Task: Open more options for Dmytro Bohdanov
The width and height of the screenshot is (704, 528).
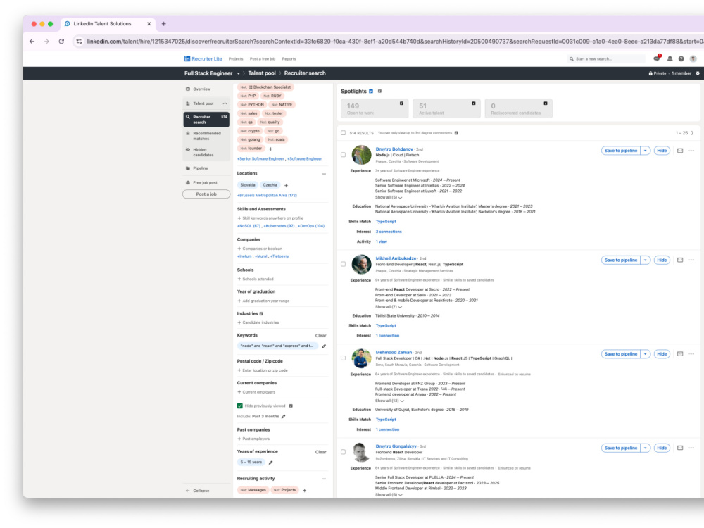Action: (x=691, y=151)
